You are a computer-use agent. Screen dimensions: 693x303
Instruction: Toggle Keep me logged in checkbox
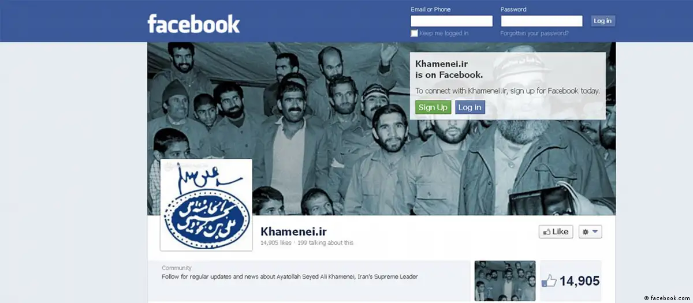414,33
